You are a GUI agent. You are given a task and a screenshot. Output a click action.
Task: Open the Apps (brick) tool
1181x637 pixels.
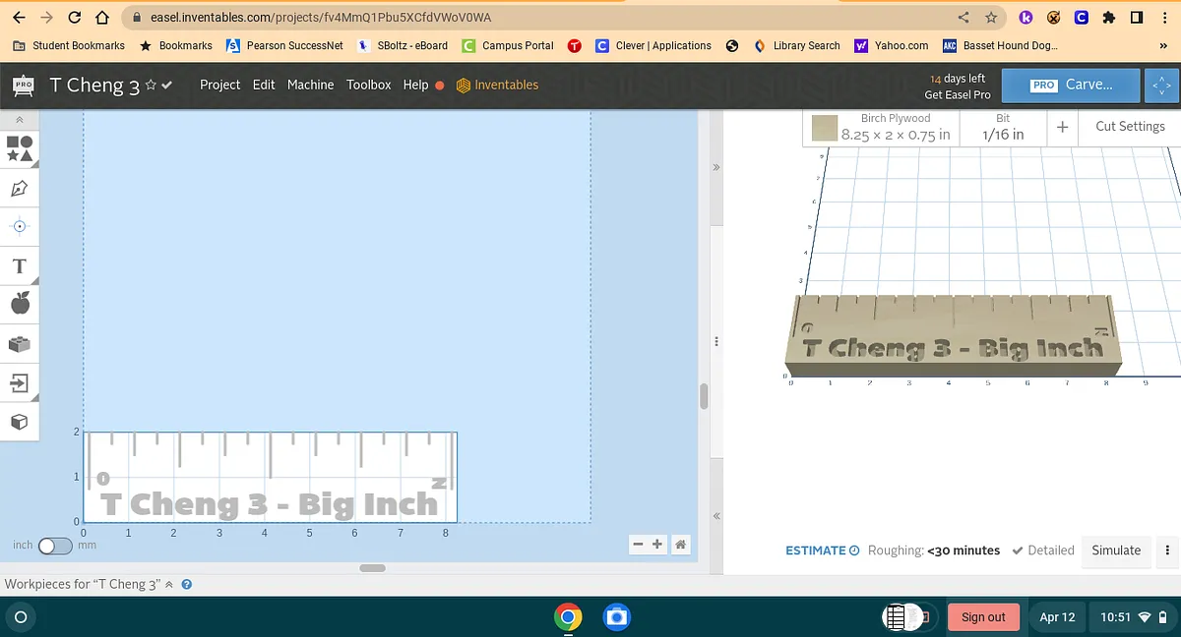[20, 343]
